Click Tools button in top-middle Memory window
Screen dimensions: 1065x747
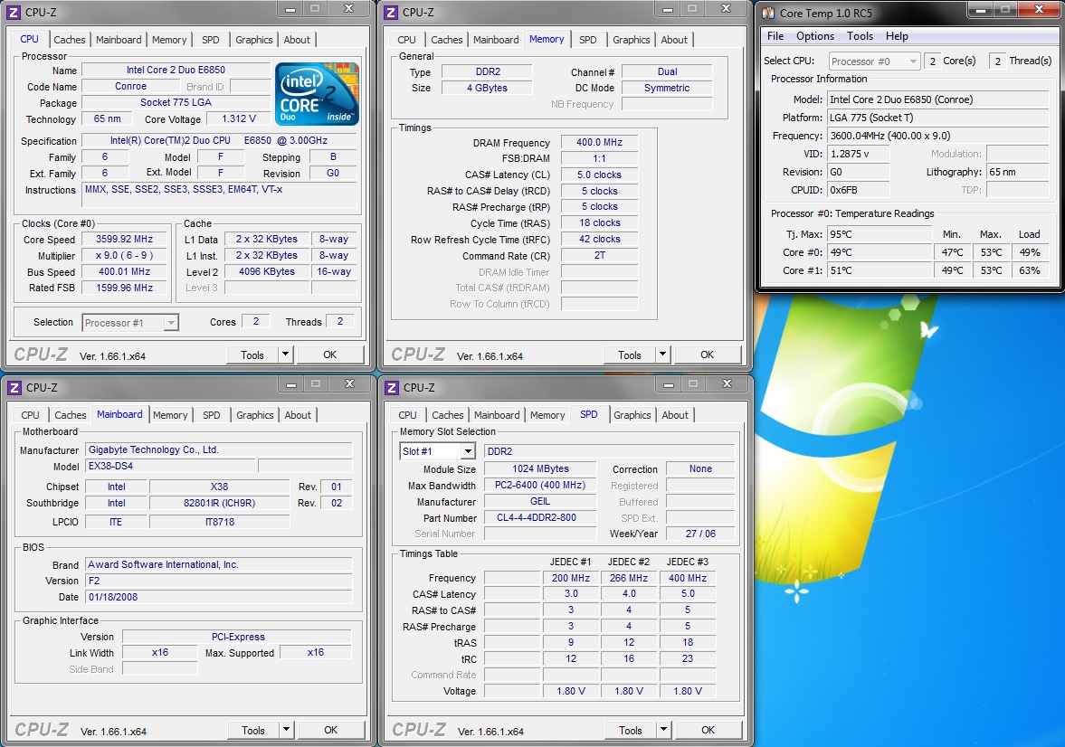[x=630, y=355]
